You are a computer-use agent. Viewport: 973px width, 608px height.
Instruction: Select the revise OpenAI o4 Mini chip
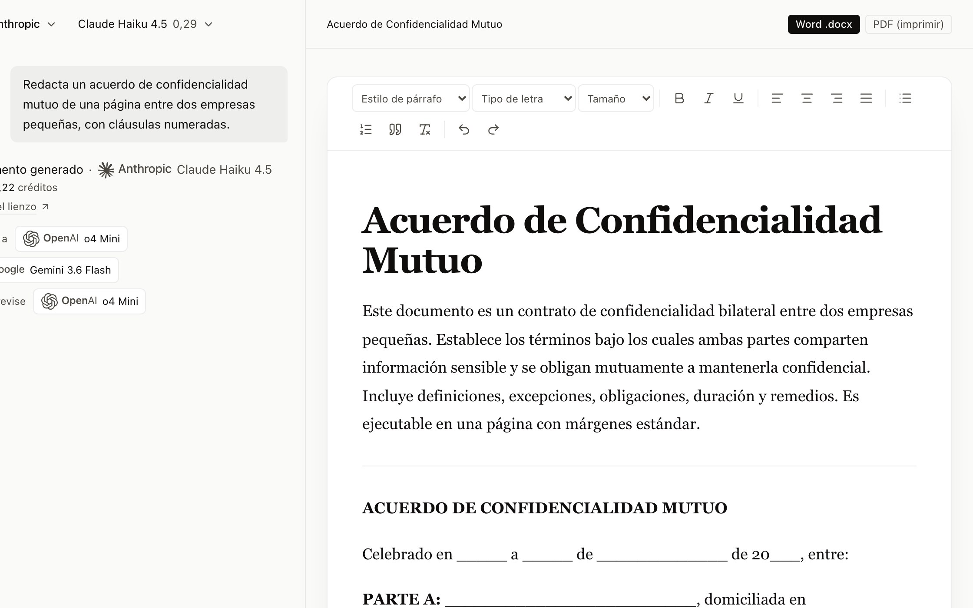click(89, 301)
